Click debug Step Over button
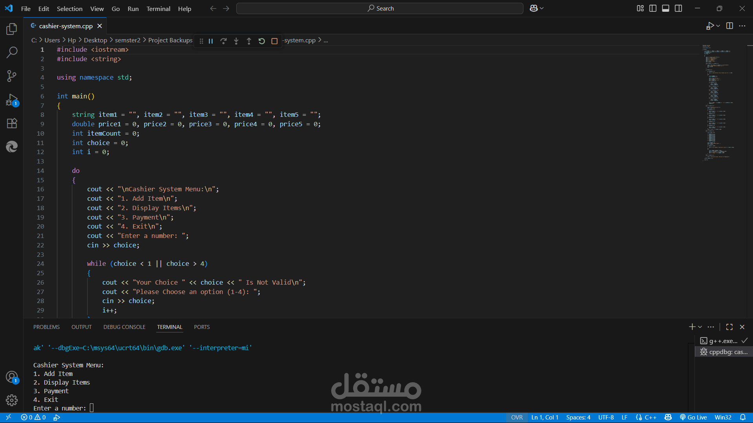 [x=223, y=41]
